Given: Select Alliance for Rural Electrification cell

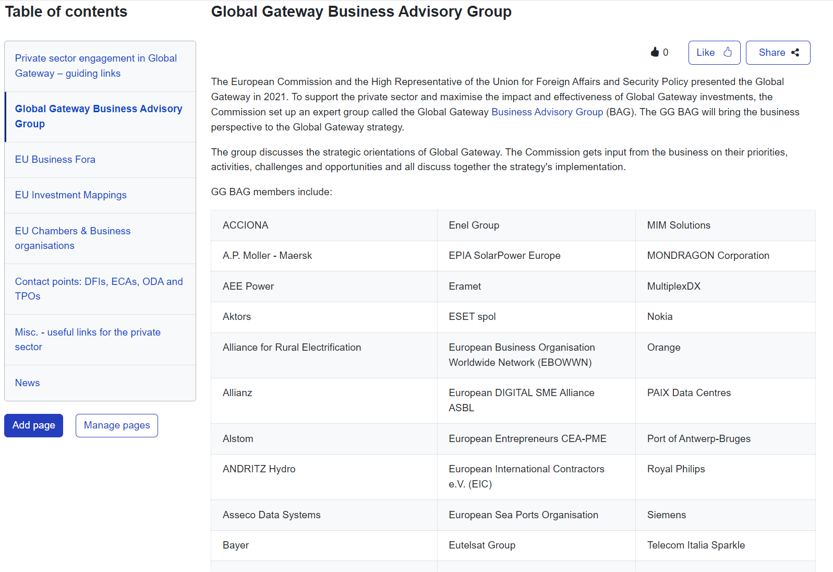Looking at the screenshot, I should (x=324, y=355).
